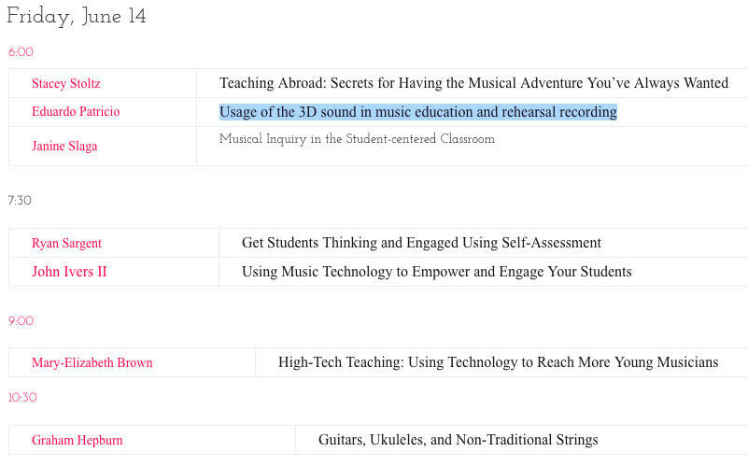Click the 7:30 time heading
Image resolution: width=748 pixels, height=466 pixels.
click(20, 201)
